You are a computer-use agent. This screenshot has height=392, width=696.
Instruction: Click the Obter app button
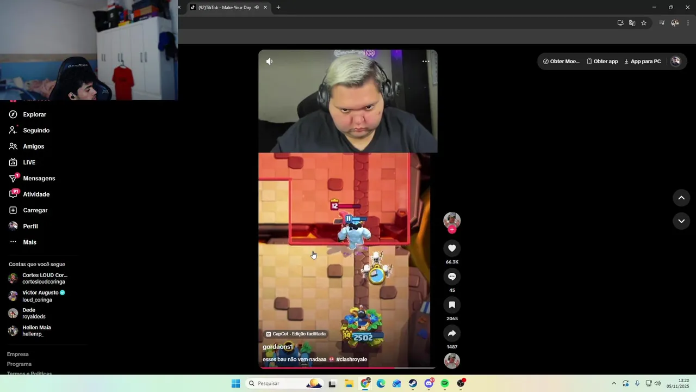tap(602, 62)
